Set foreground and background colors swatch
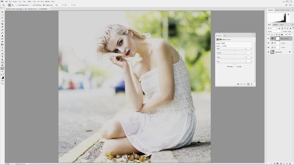Viewport: 294px width, 165px height. point(2,77)
